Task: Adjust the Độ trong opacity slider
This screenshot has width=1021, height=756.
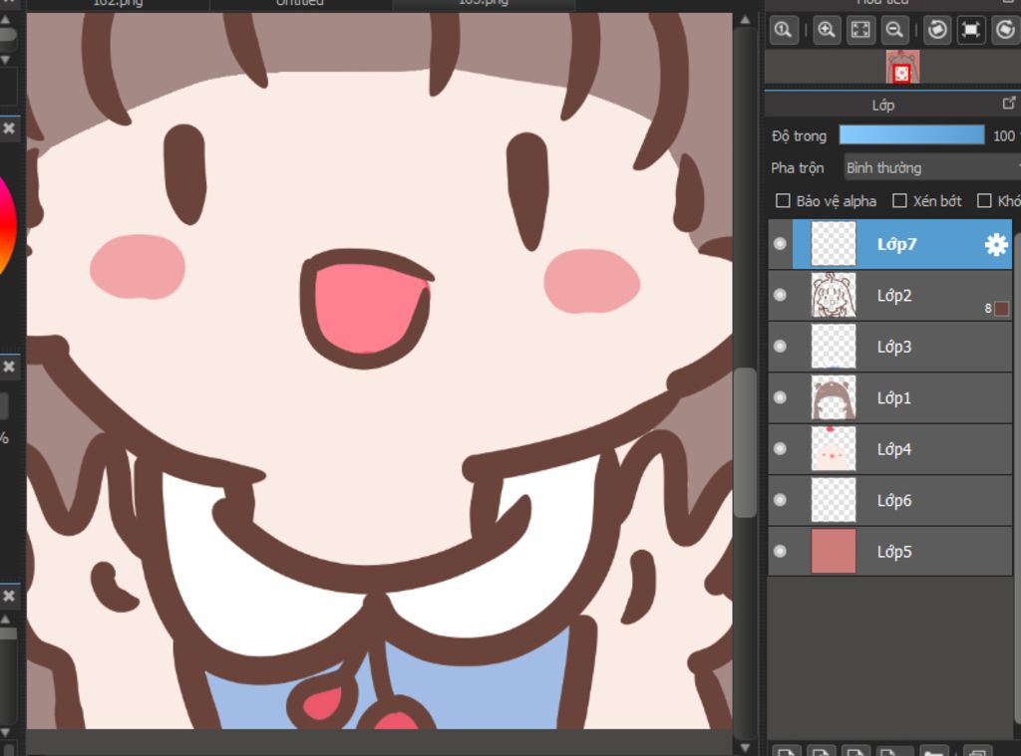Action: [x=911, y=135]
